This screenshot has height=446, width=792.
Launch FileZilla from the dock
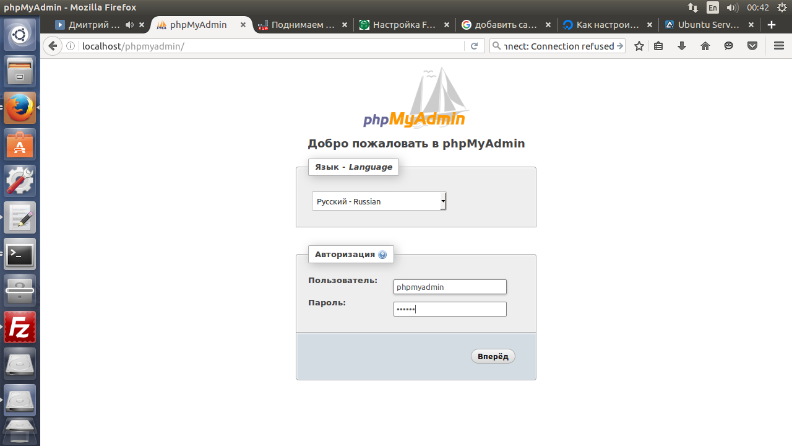coord(20,328)
